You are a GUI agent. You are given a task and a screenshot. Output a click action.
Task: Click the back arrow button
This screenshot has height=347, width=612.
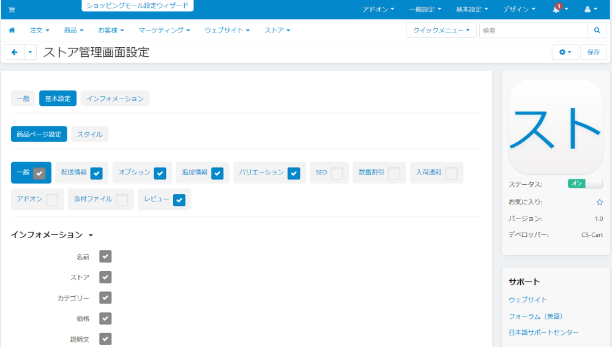pyautogui.click(x=15, y=52)
